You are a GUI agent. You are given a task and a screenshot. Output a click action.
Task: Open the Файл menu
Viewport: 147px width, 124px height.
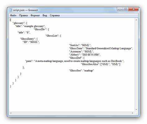[13, 16]
